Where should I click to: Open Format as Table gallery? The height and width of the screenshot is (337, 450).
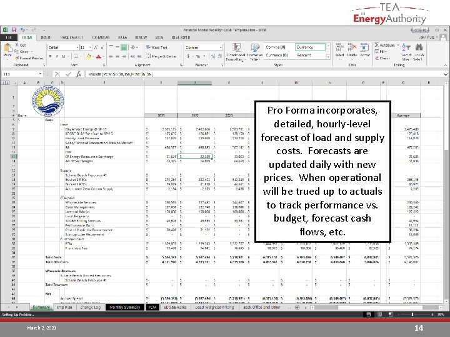click(x=254, y=52)
